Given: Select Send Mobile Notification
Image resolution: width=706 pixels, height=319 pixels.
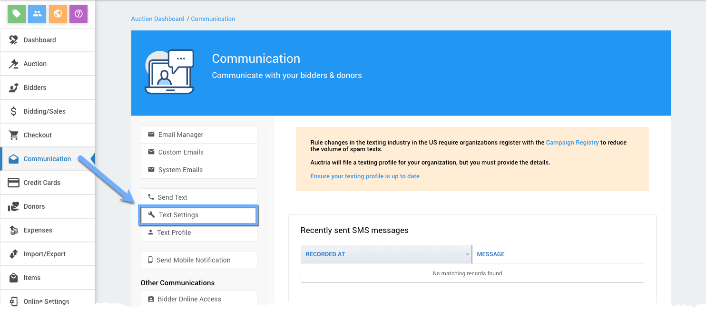Looking at the screenshot, I should 193,260.
